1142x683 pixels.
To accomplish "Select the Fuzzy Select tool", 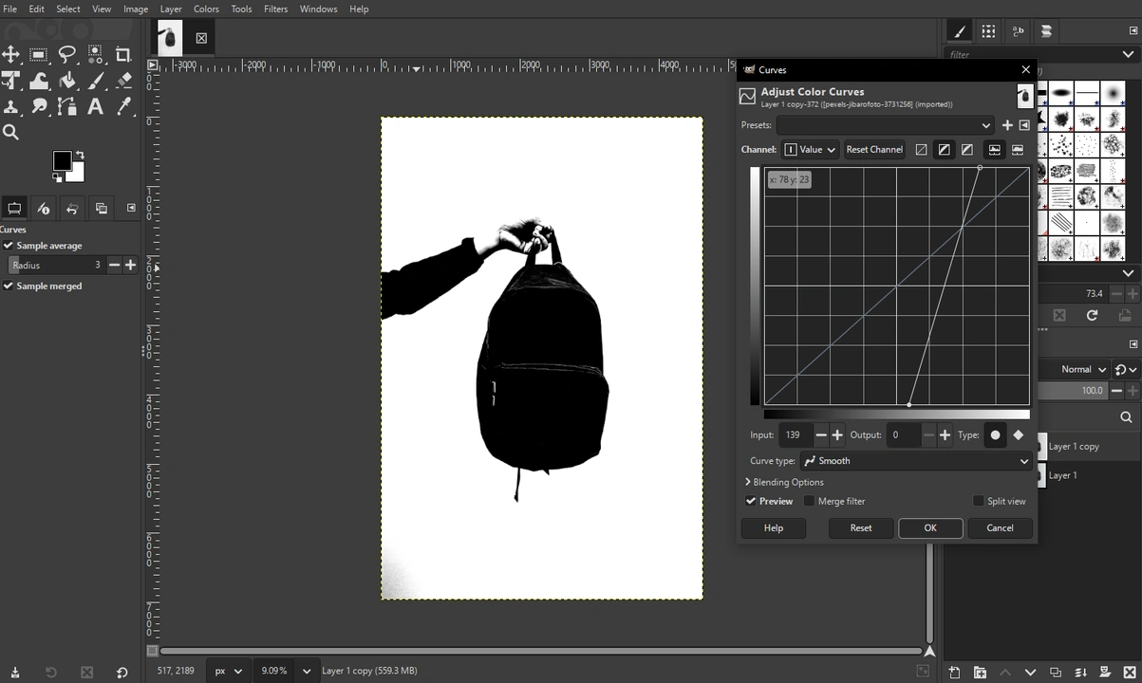I will (96, 54).
